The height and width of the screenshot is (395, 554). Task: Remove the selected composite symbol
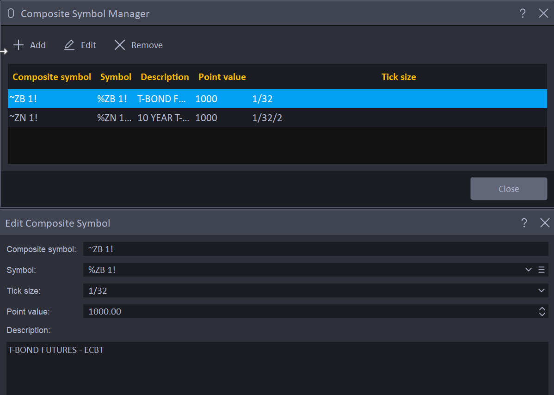click(x=137, y=45)
